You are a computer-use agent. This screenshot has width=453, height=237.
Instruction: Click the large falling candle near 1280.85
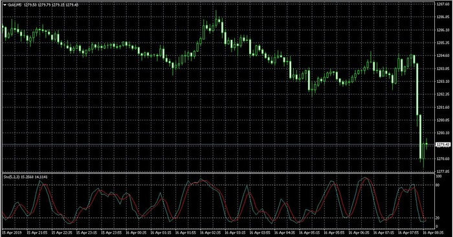pos(417,89)
